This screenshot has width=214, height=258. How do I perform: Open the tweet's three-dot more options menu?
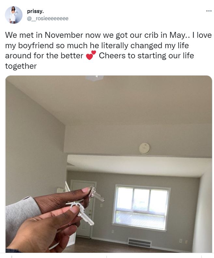(x=209, y=11)
